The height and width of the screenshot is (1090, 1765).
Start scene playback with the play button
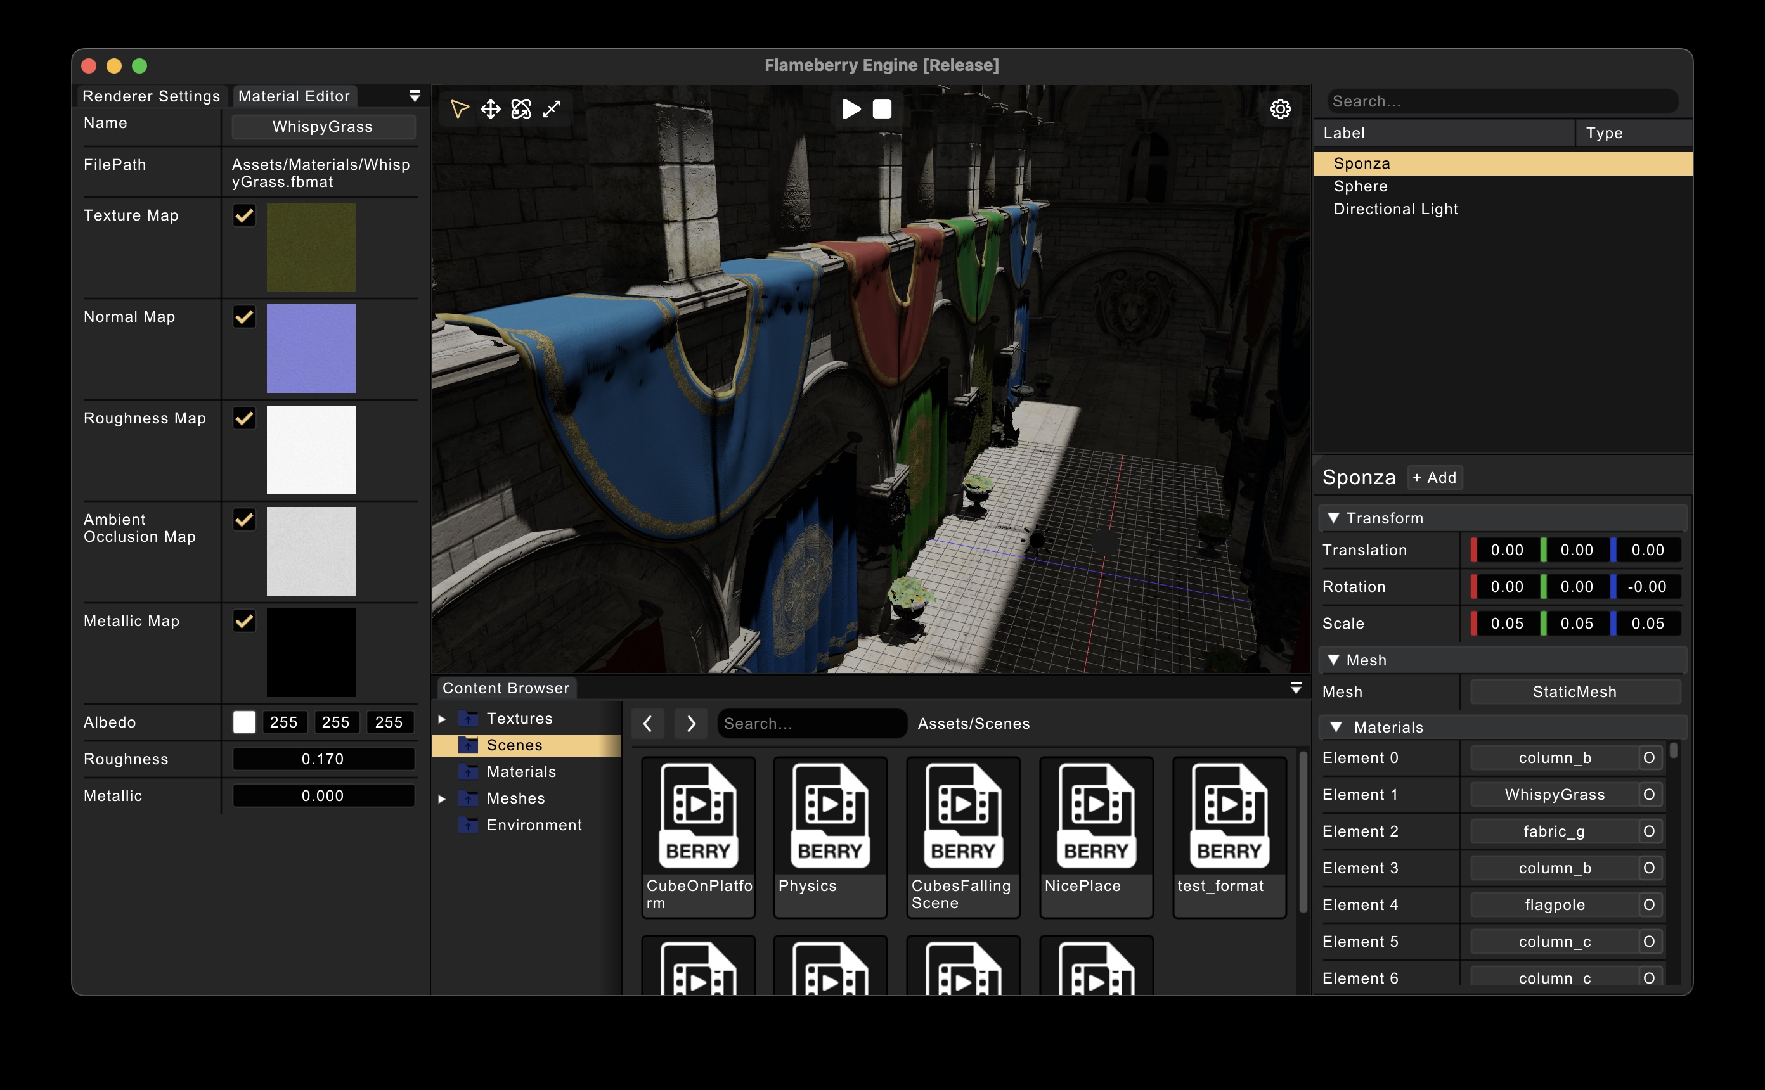pyautogui.click(x=851, y=109)
